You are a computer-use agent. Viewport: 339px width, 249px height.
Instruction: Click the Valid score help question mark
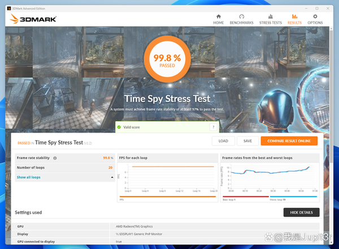(213, 128)
